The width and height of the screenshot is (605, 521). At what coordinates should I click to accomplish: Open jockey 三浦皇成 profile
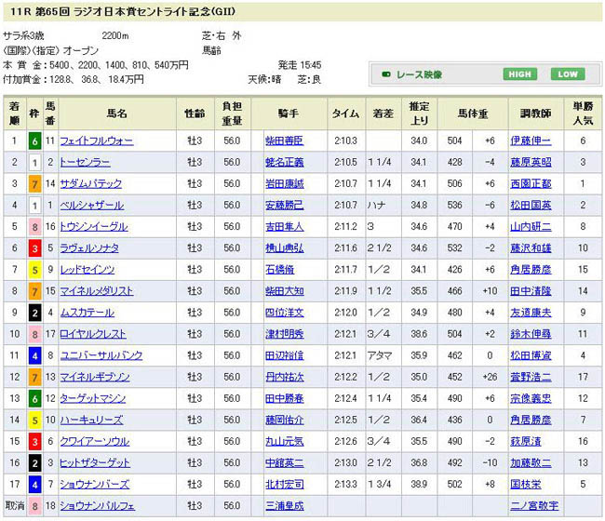pyautogui.click(x=284, y=505)
